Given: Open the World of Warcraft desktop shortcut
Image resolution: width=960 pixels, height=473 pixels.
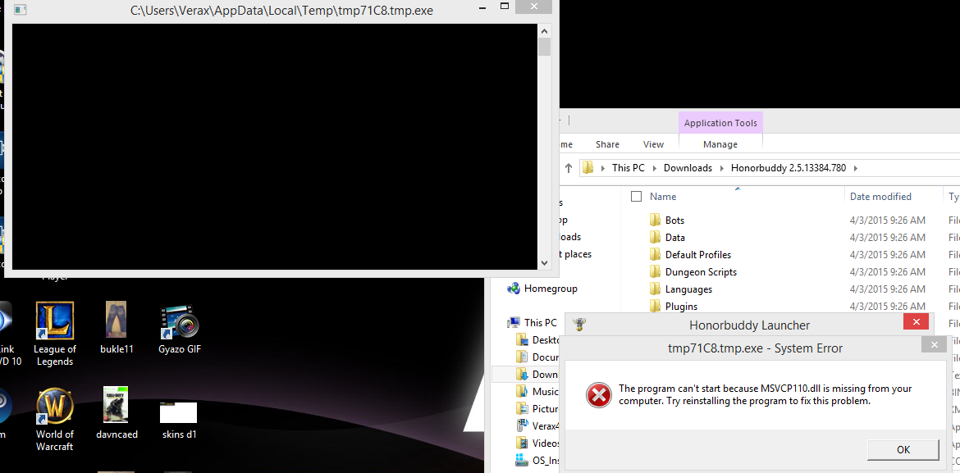Looking at the screenshot, I should click(54, 419).
